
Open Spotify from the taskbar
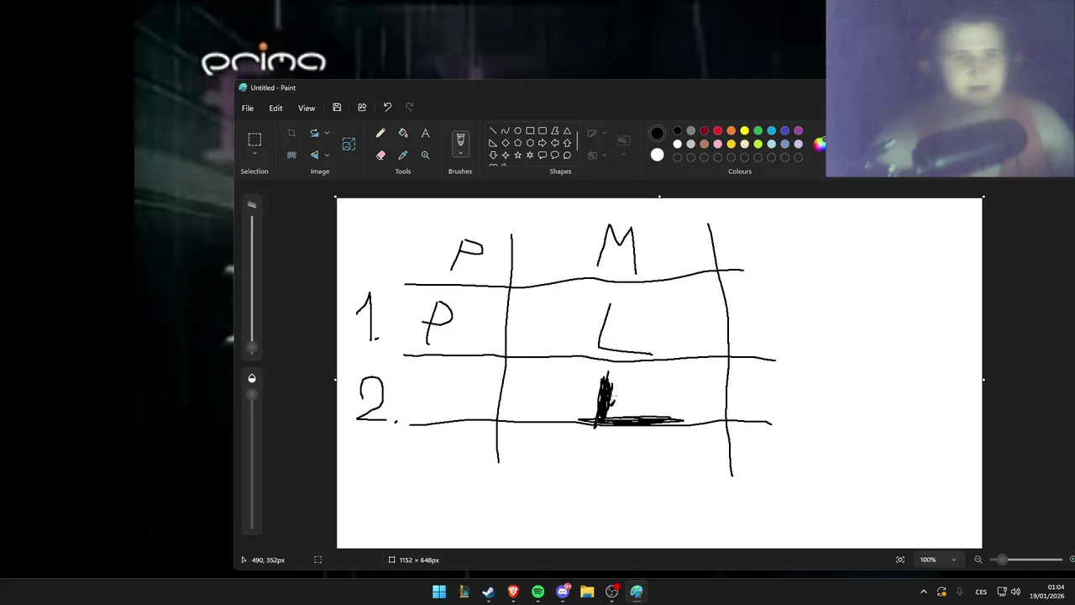[x=537, y=592]
